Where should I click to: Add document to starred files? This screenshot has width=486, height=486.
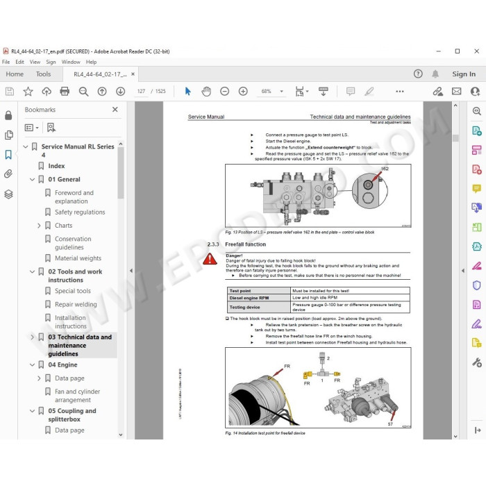(28, 92)
